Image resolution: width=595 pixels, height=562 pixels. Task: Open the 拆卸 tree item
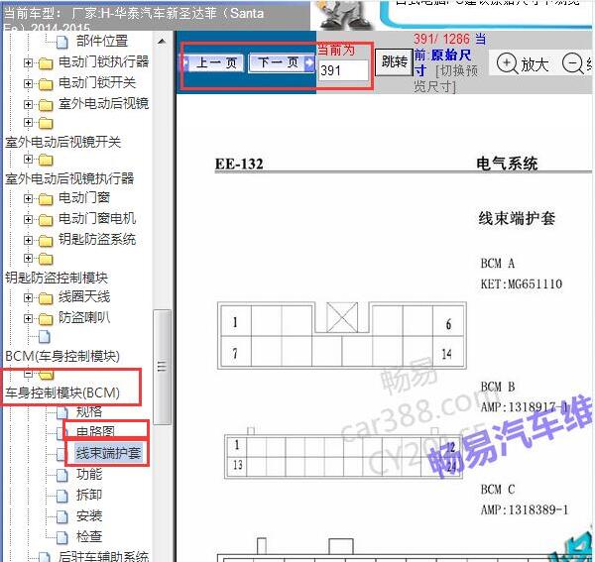pos(89,496)
